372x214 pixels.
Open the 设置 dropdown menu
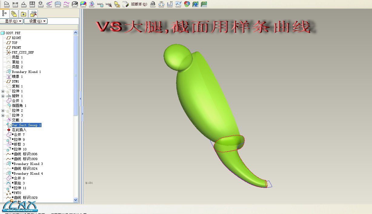(x=36, y=21)
